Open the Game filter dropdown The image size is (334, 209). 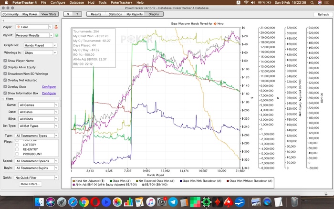point(38,105)
